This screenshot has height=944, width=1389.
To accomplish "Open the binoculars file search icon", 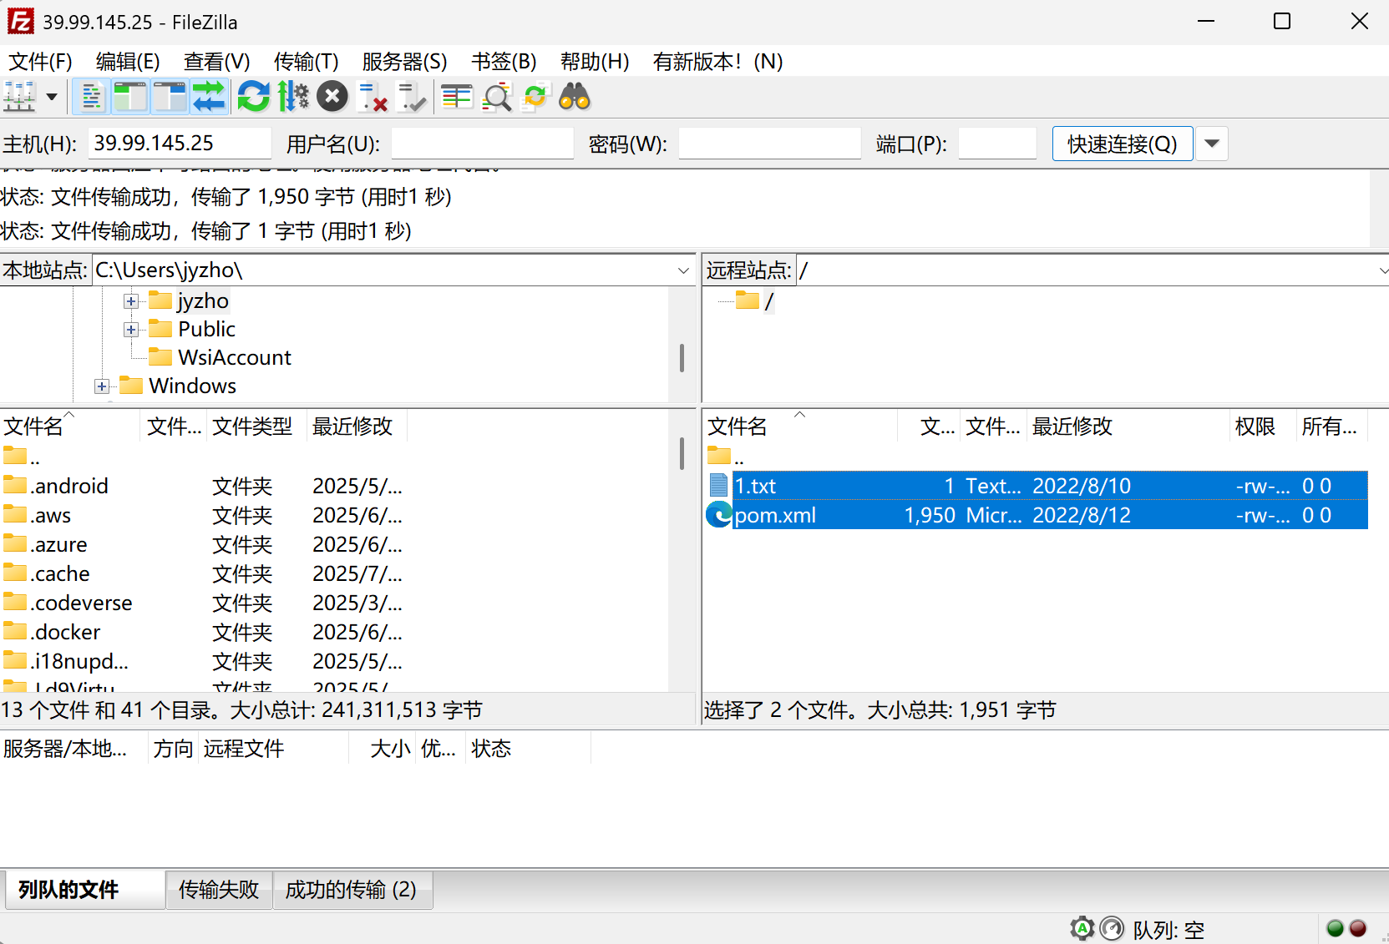I will [575, 97].
